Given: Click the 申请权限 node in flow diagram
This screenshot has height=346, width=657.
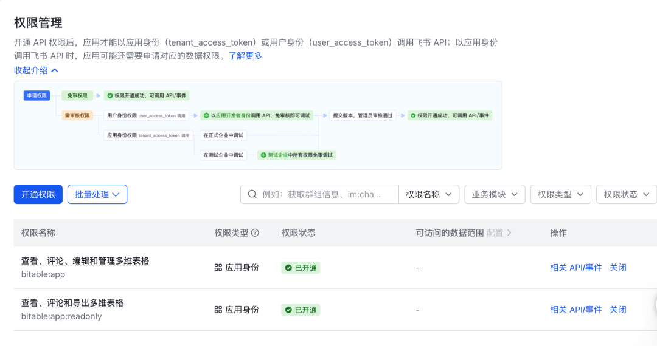Looking at the screenshot, I should tap(37, 96).
